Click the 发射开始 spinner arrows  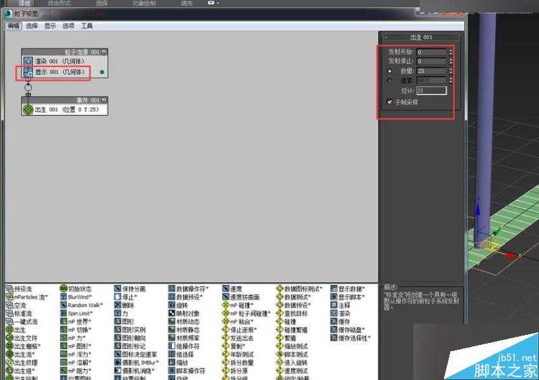click(450, 52)
